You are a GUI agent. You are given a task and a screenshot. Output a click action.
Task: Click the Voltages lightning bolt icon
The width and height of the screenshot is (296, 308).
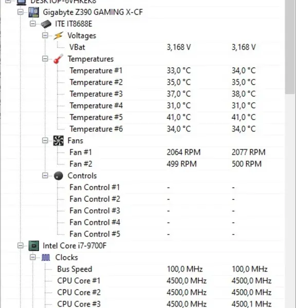click(59, 35)
